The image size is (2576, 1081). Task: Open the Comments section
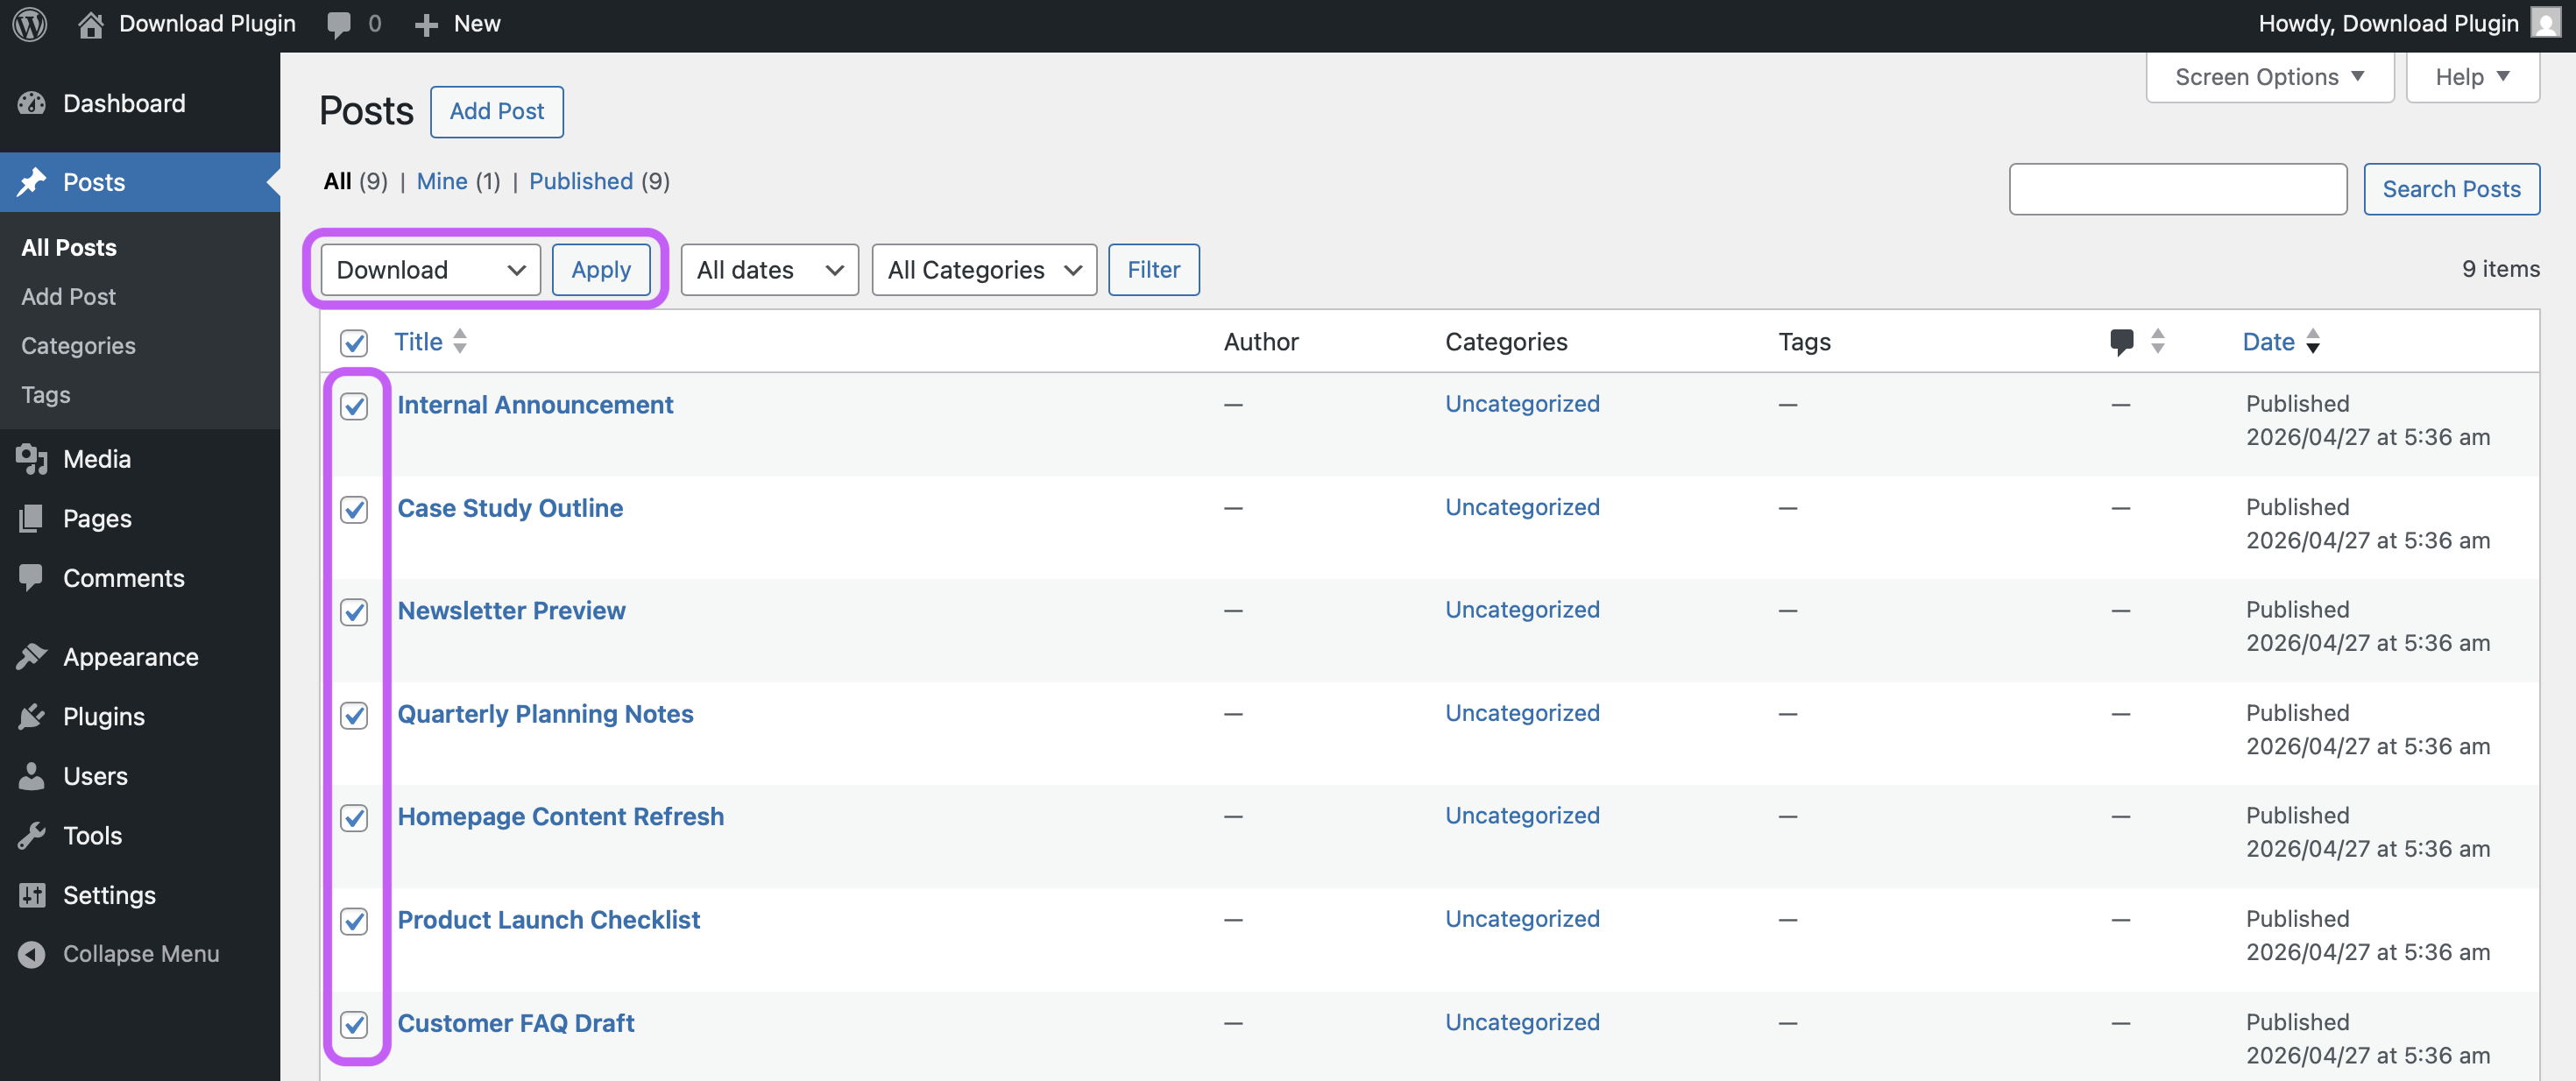[123, 578]
